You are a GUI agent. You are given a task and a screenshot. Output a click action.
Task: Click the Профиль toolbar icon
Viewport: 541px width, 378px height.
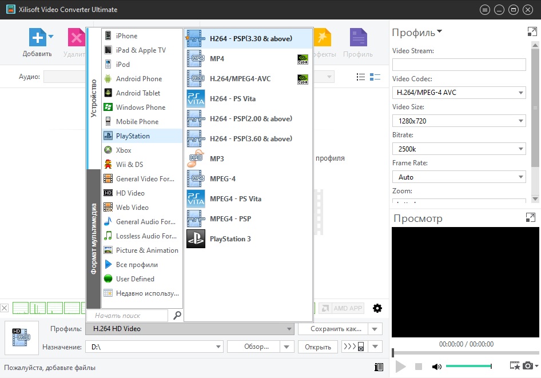[358, 38]
